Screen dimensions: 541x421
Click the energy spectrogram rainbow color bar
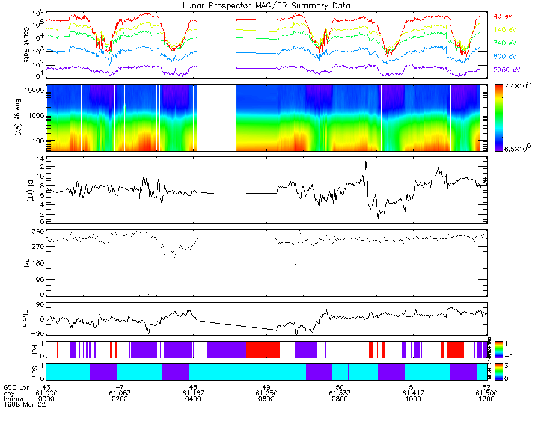[500, 117]
